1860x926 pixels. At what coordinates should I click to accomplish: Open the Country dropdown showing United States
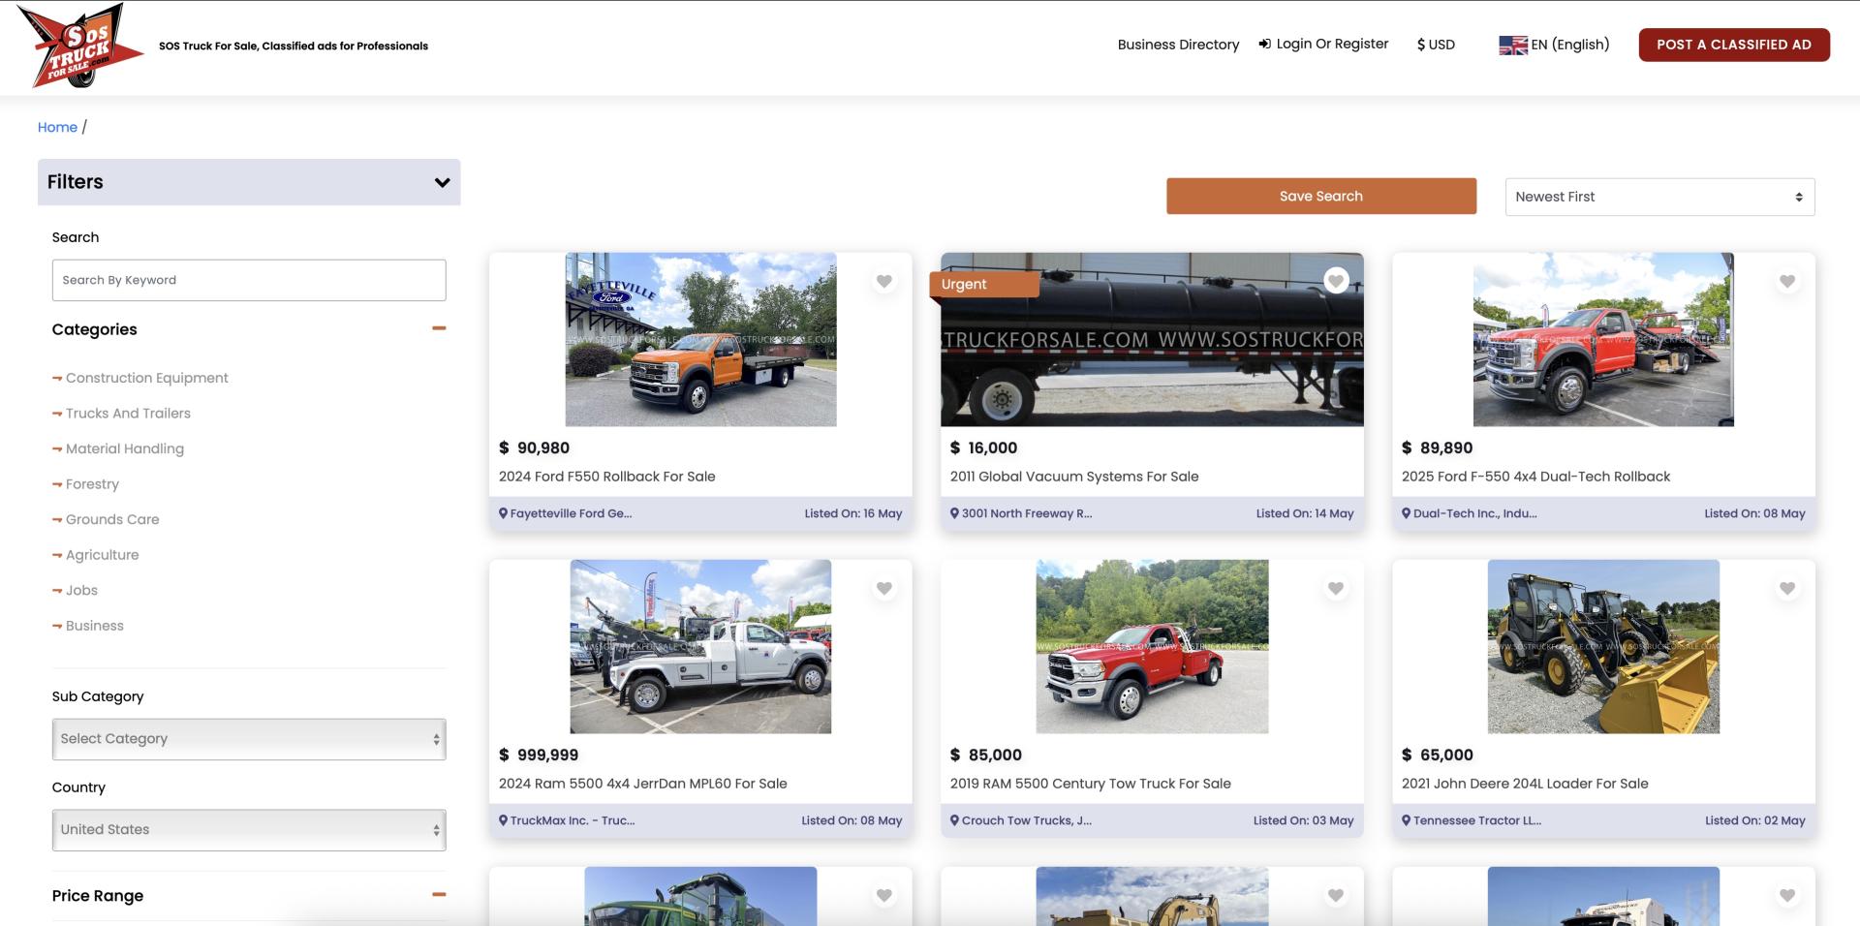click(249, 830)
